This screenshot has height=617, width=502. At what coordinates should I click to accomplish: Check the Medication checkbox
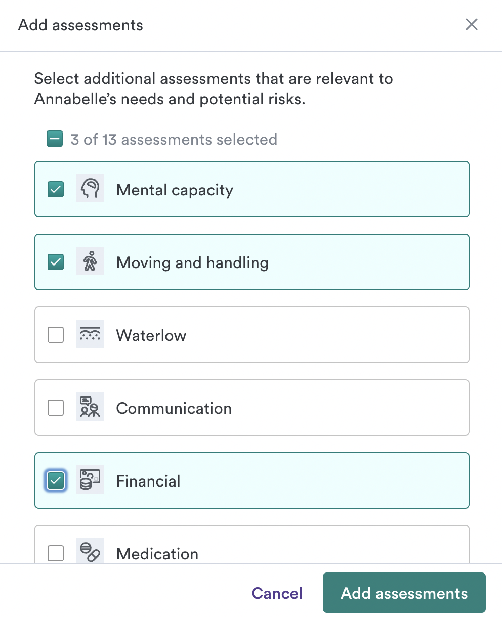(x=56, y=553)
